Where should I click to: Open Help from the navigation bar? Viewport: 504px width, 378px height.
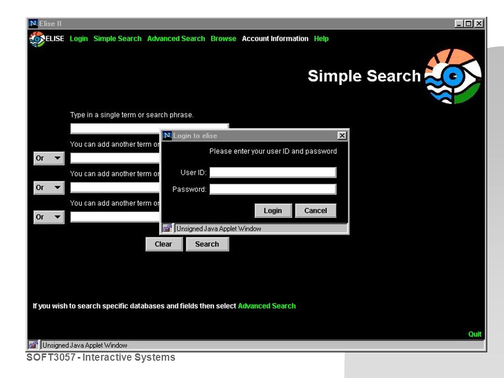pos(321,38)
